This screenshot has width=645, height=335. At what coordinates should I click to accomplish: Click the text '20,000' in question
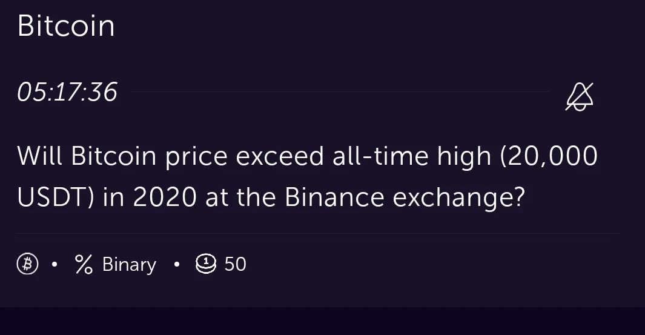point(552,156)
